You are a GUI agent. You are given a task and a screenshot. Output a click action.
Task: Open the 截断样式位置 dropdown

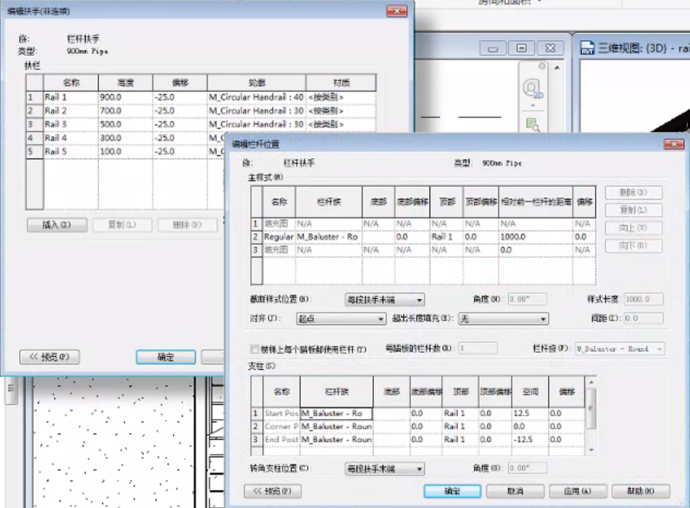coord(385,300)
